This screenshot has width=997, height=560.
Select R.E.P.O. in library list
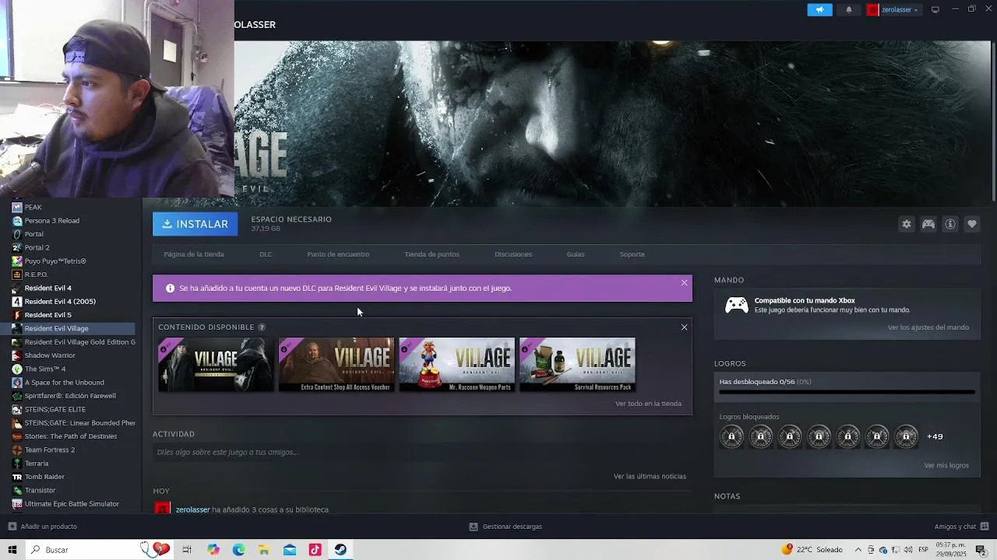click(36, 275)
